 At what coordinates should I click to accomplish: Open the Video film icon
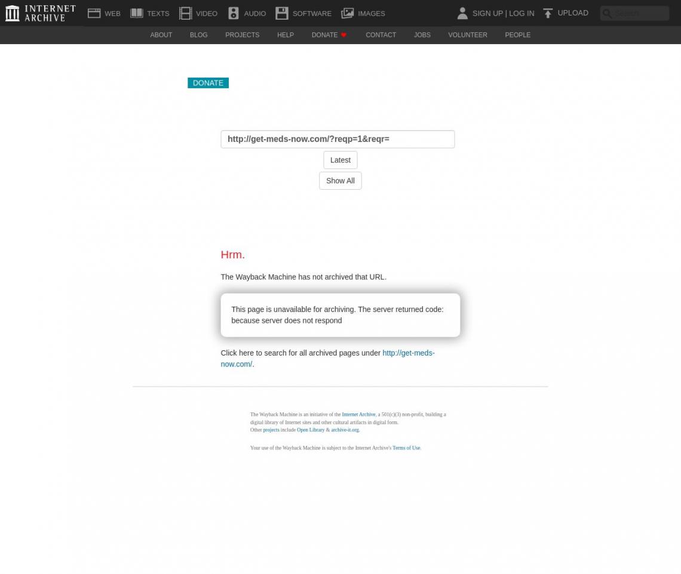(185, 13)
